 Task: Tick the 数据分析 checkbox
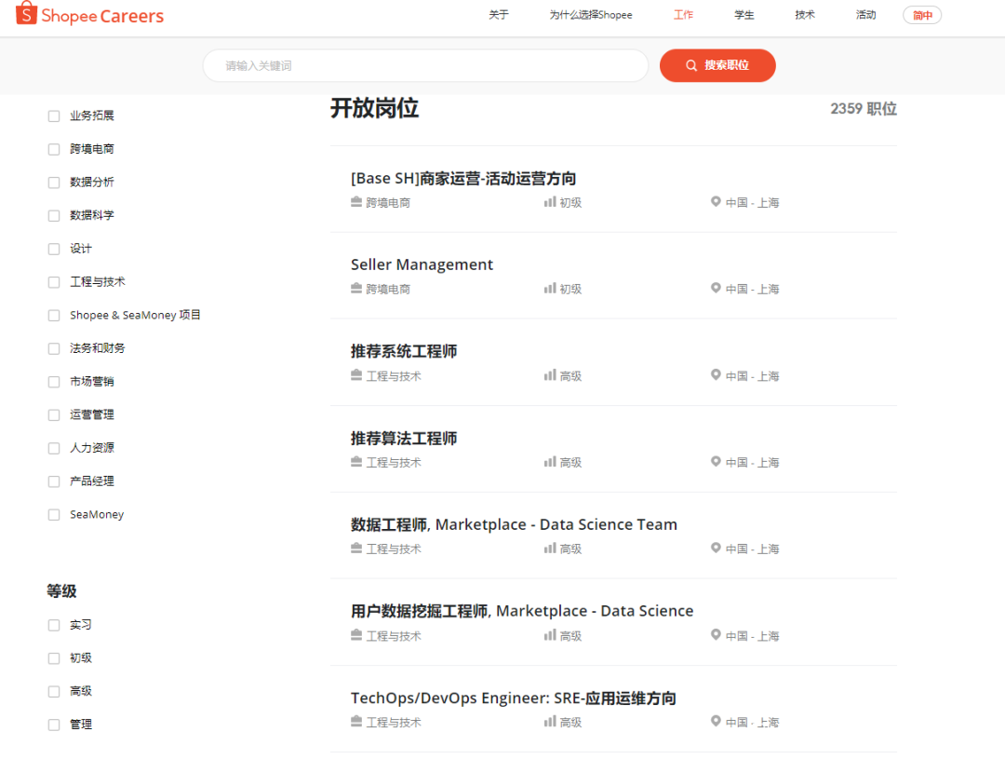[54, 183]
